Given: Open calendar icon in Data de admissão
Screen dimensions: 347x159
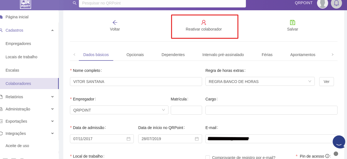Looking at the screenshot, I should [x=129, y=139].
